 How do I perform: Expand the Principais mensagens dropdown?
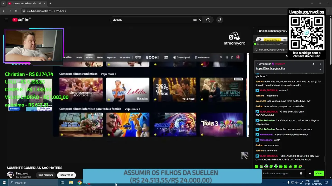tap(272, 31)
